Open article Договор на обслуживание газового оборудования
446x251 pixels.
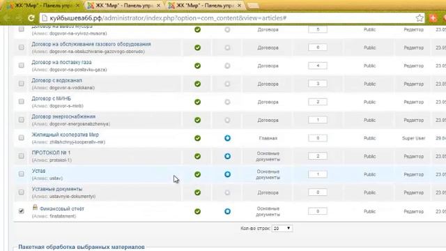pyautogui.click(x=91, y=44)
